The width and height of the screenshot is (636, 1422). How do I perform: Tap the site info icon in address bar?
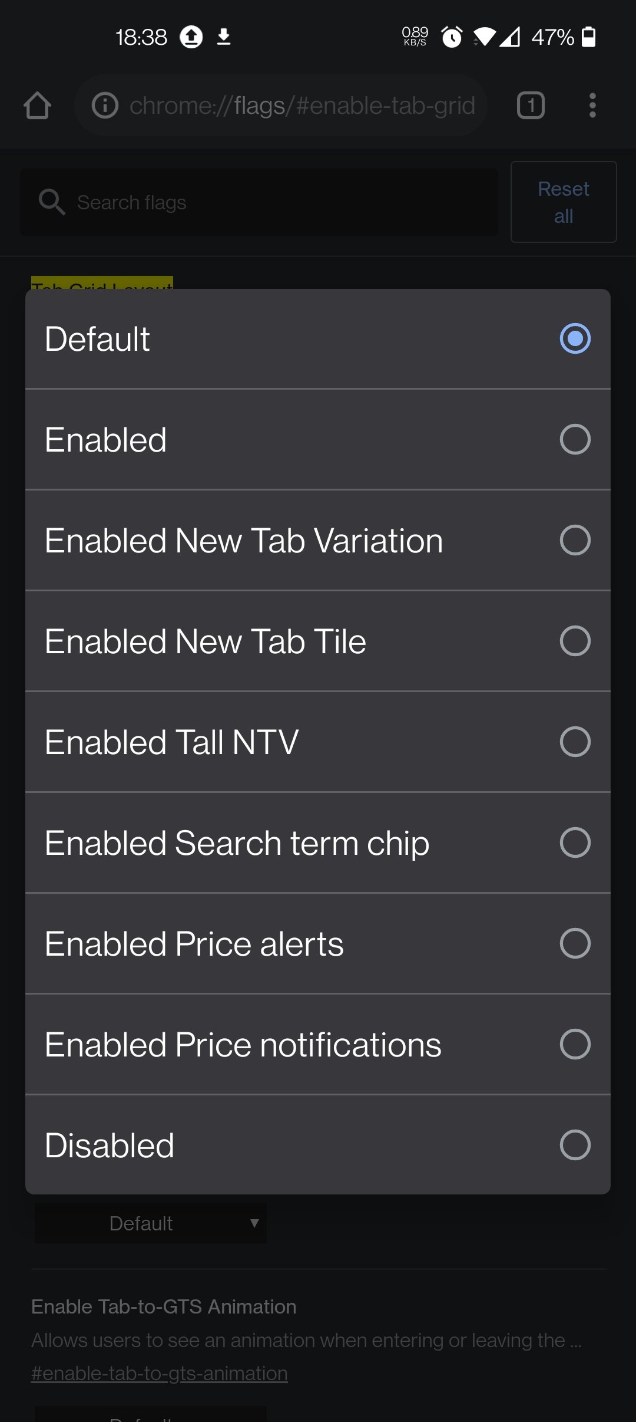(105, 106)
